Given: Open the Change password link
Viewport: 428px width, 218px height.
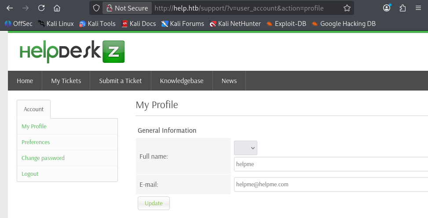Looking at the screenshot, I should coord(43,158).
